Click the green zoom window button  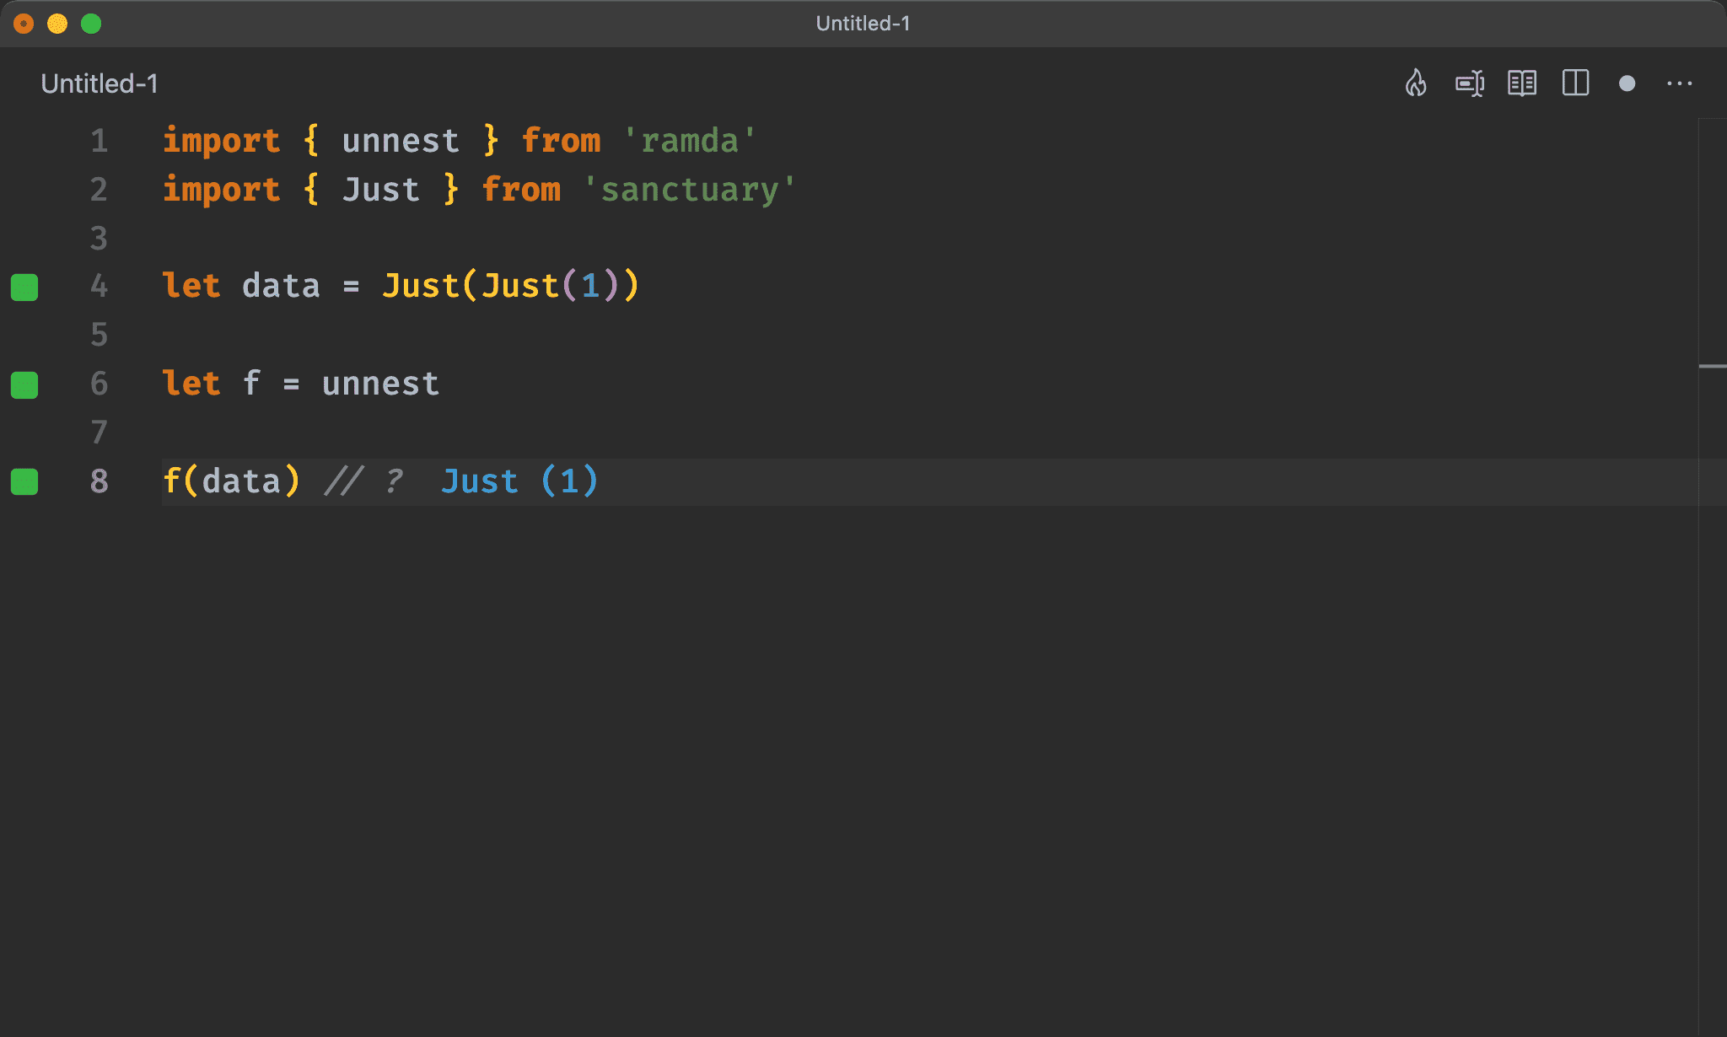[x=91, y=24]
